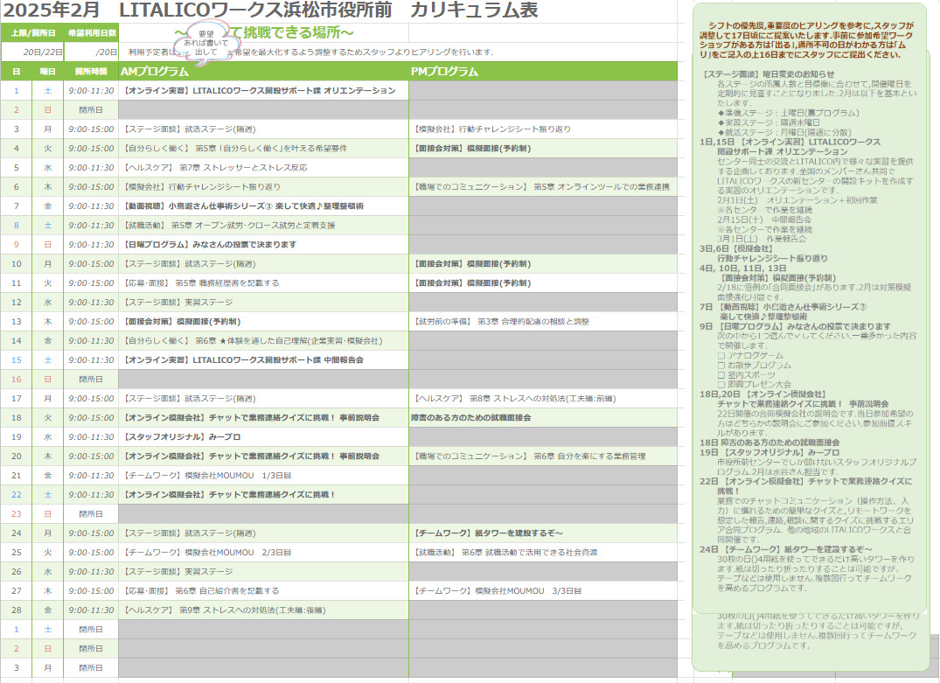Select day 21 '模擬会社MOUMOU 1/3日目' cell
Screen dimensions: 940x683
[x=264, y=475]
